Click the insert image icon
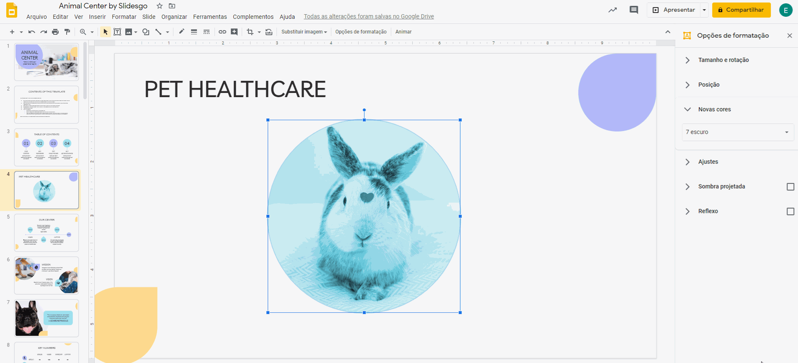This screenshot has width=798, height=363. pos(129,32)
